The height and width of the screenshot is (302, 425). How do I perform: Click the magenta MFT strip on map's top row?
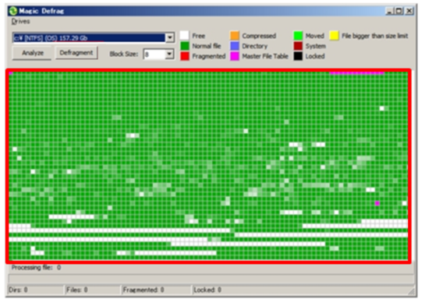pos(356,72)
